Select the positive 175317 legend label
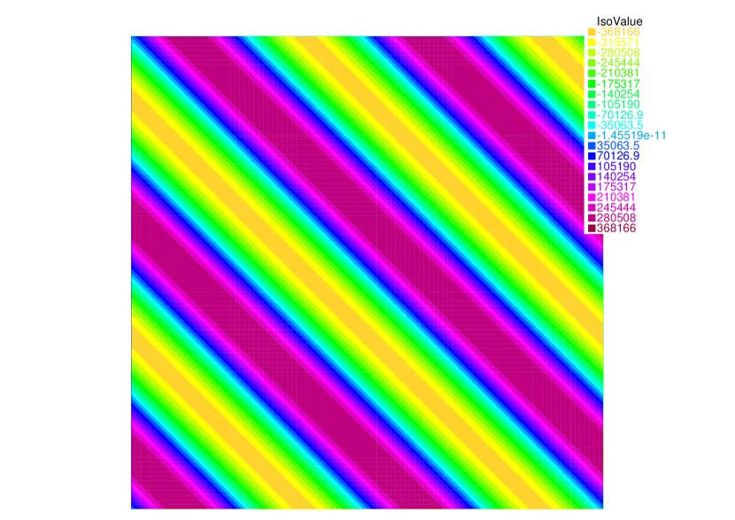735x520 pixels. point(616,187)
